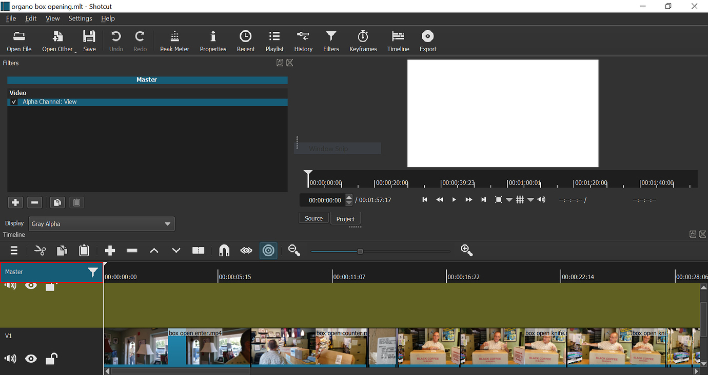Append clip with the timeline plus icon

(110, 251)
